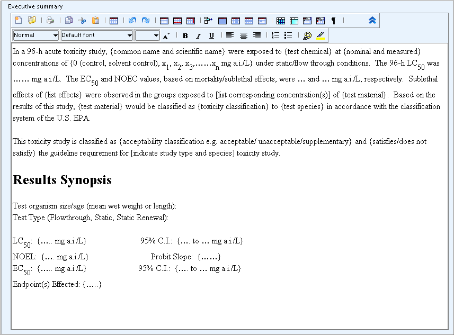Toggle bold formatting

185,35
